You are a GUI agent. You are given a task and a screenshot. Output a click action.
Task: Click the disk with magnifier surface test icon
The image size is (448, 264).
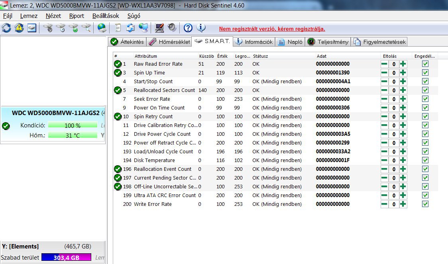[x=86, y=28]
